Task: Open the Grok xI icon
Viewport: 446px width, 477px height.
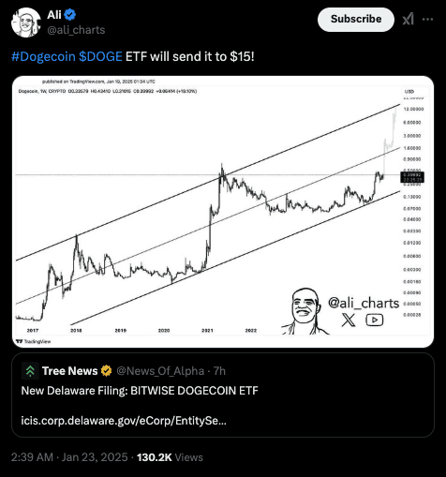Action: (409, 19)
